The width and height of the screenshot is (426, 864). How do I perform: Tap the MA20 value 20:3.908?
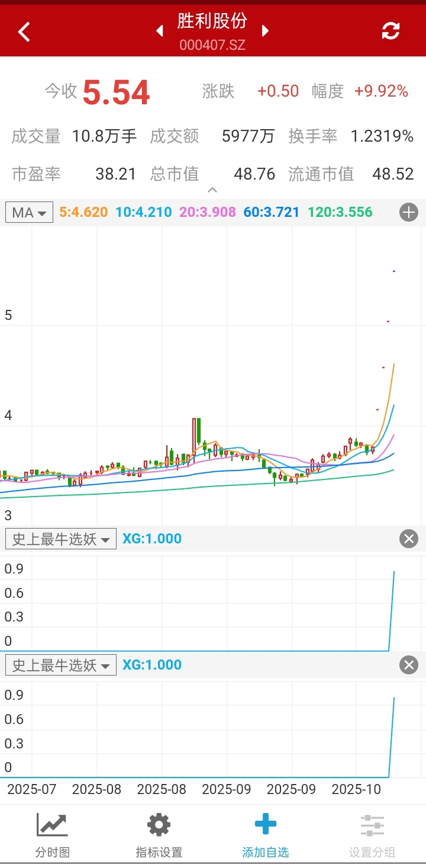pos(208,212)
